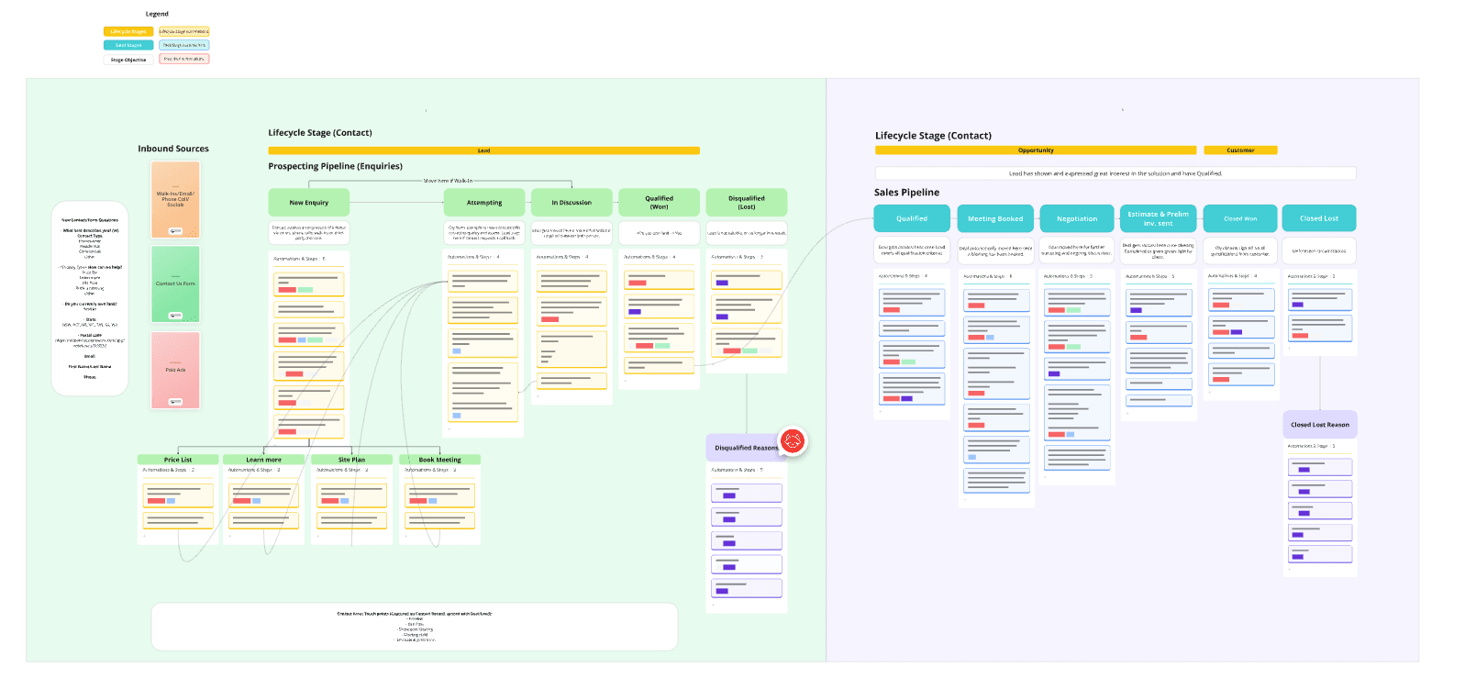1476x689 pixels.
Task: Select the teal Deal Stages legend swatch
Action: pos(128,45)
